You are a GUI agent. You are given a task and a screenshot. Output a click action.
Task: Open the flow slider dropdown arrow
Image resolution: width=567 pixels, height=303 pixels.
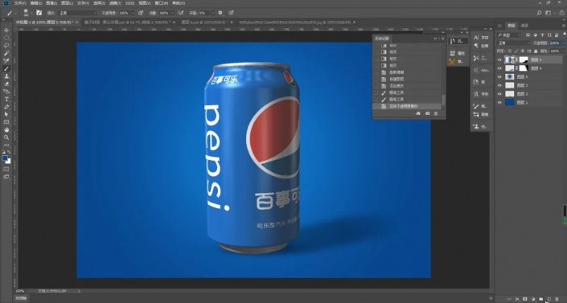click(x=172, y=13)
